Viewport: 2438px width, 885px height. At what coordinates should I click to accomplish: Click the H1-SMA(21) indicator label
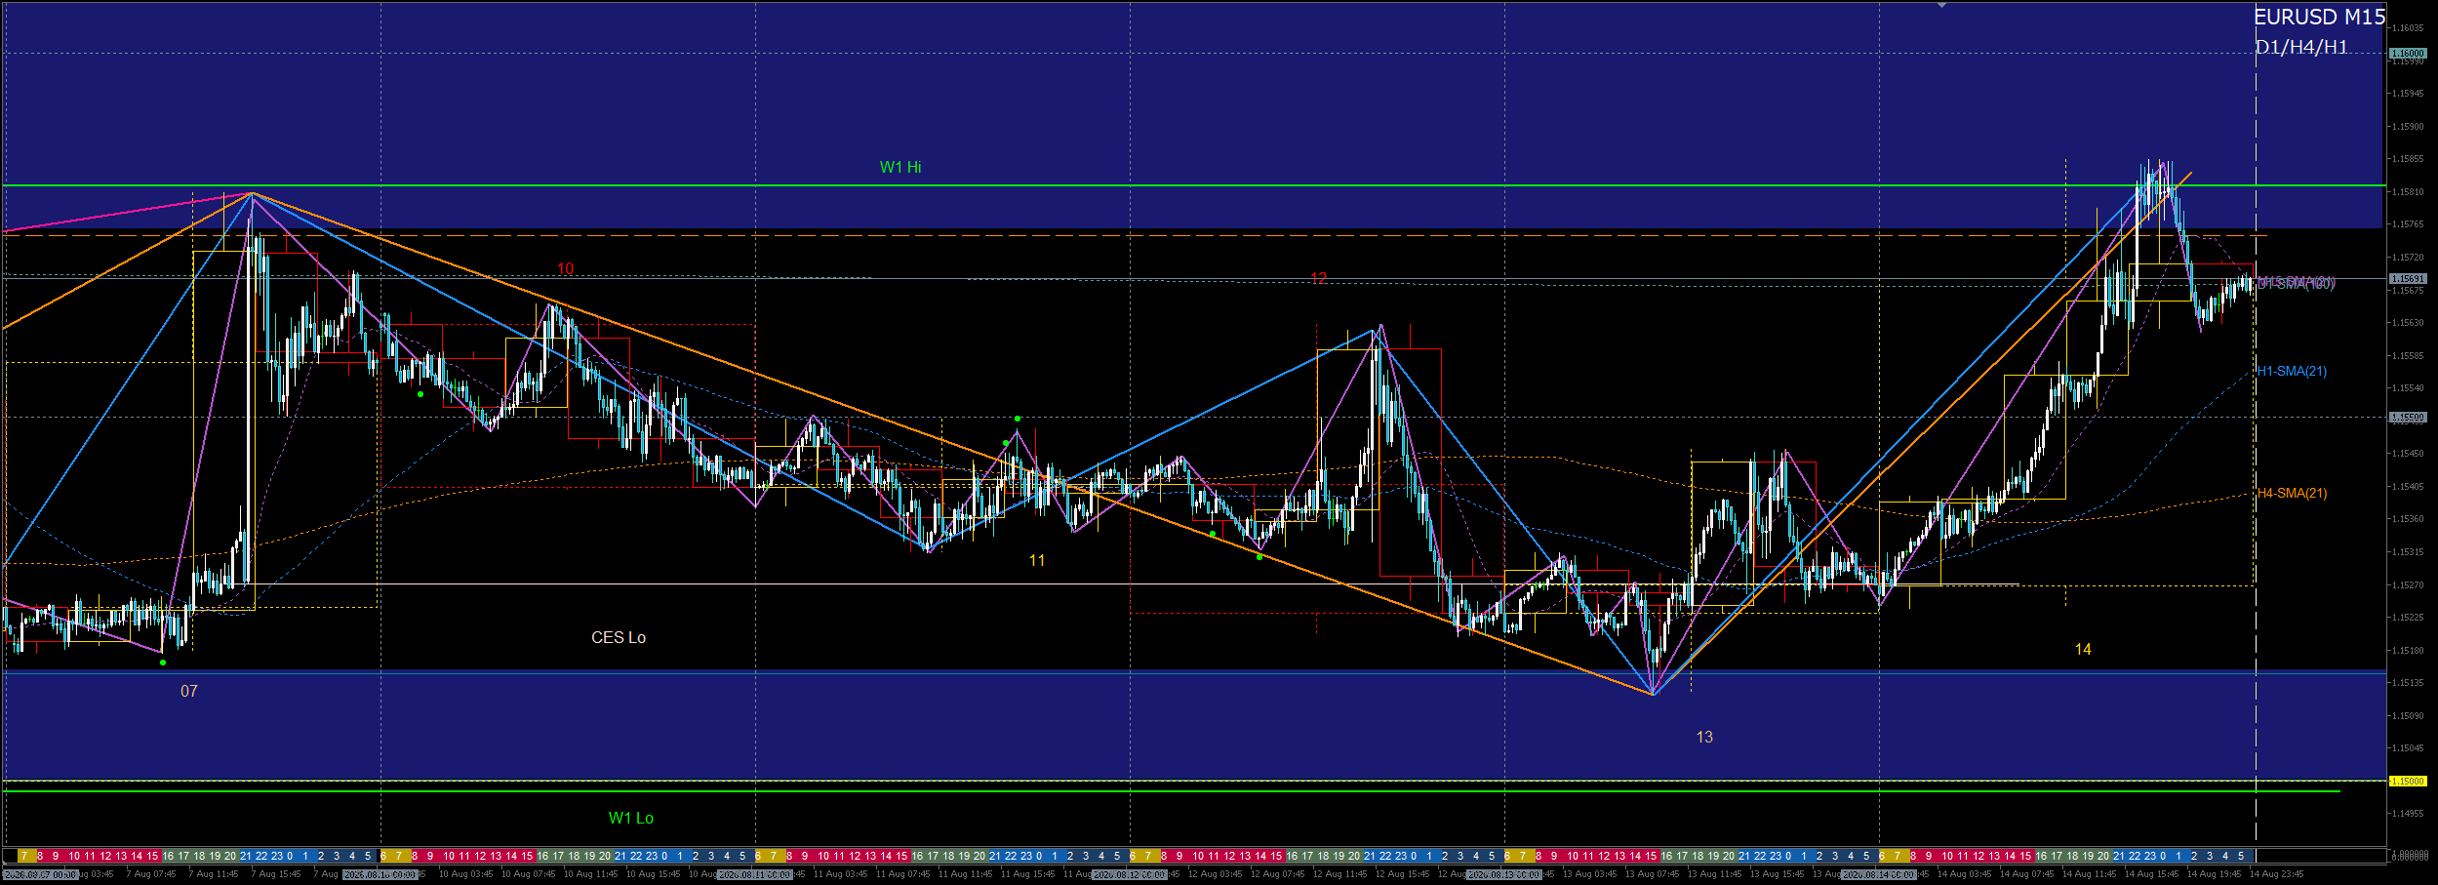tap(2292, 371)
